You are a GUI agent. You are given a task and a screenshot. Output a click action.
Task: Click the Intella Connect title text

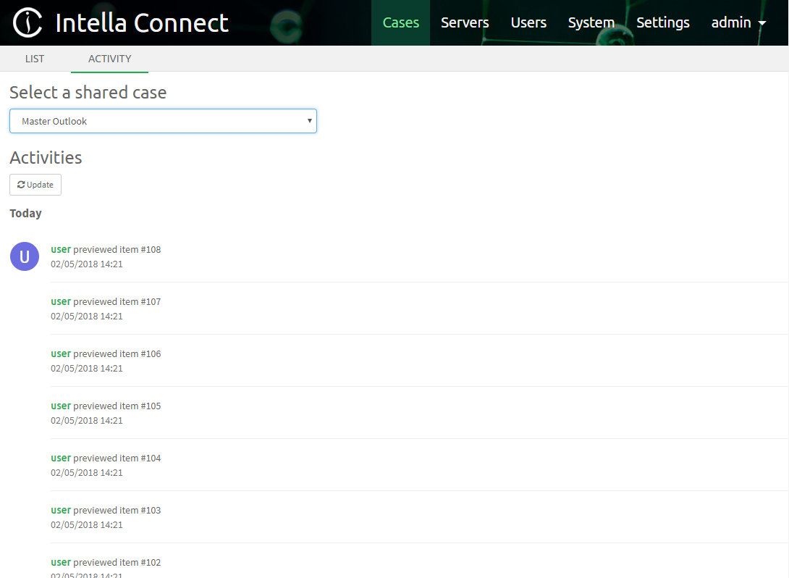pyautogui.click(x=142, y=23)
